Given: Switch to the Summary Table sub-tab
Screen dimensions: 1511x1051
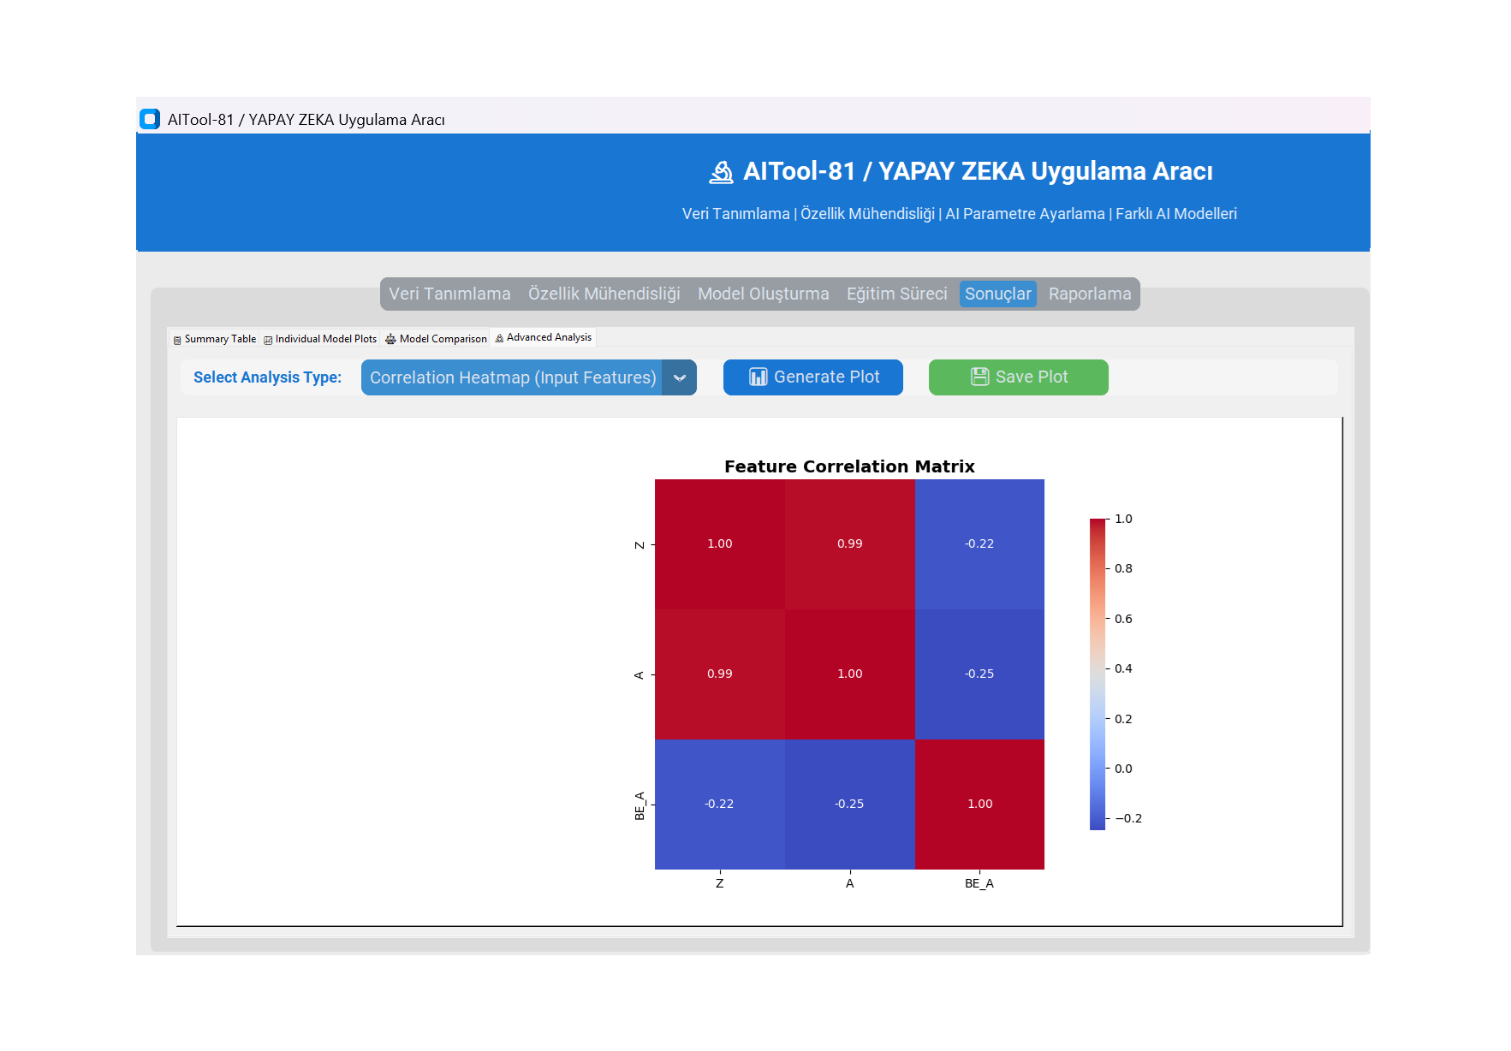Looking at the screenshot, I should (215, 339).
